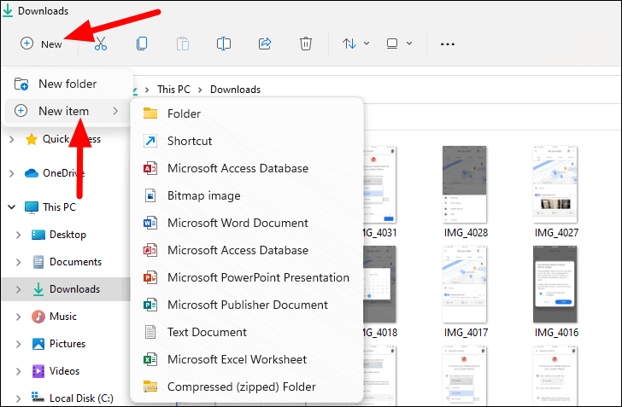Expand the Pictures tree node

[18, 345]
